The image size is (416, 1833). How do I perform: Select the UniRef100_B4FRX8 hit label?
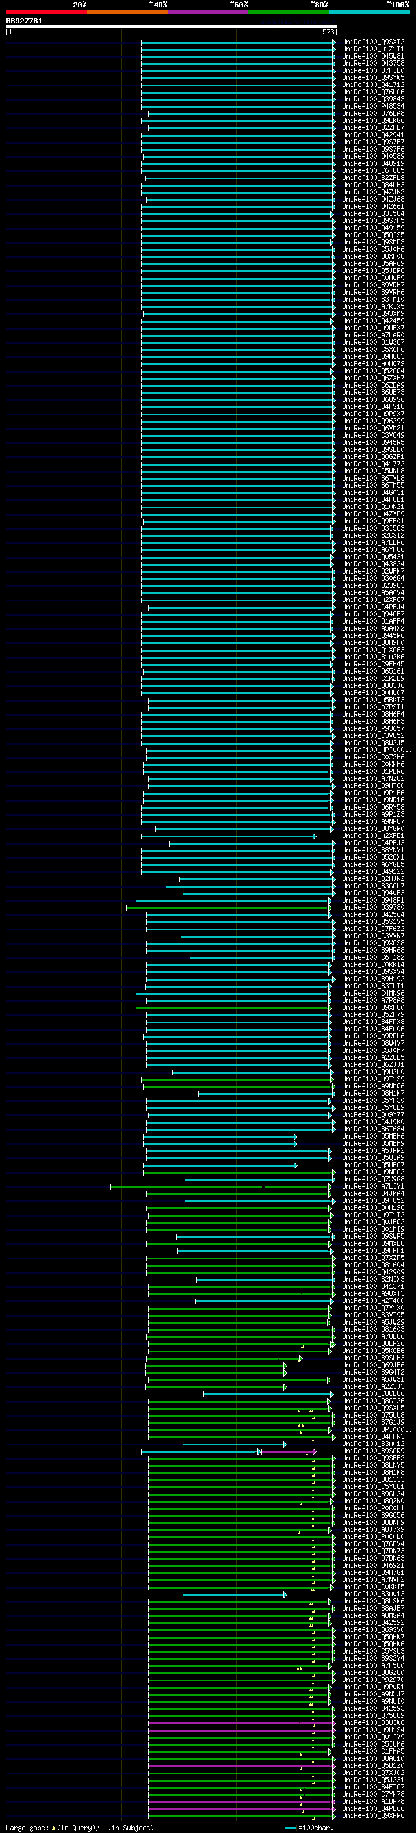point(373,1022)
